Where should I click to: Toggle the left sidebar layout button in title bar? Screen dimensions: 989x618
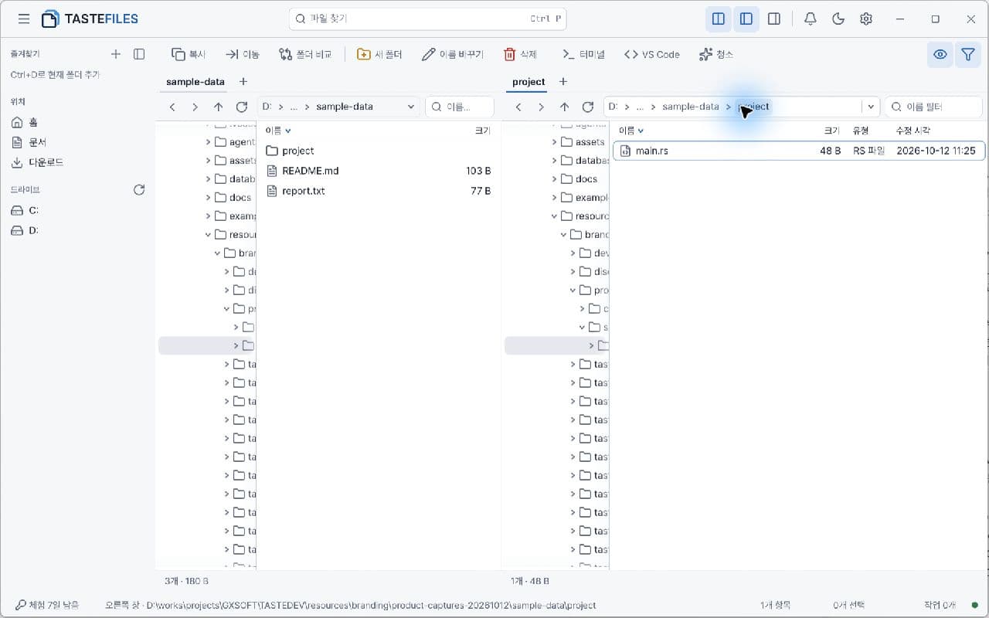pos(746,19)
